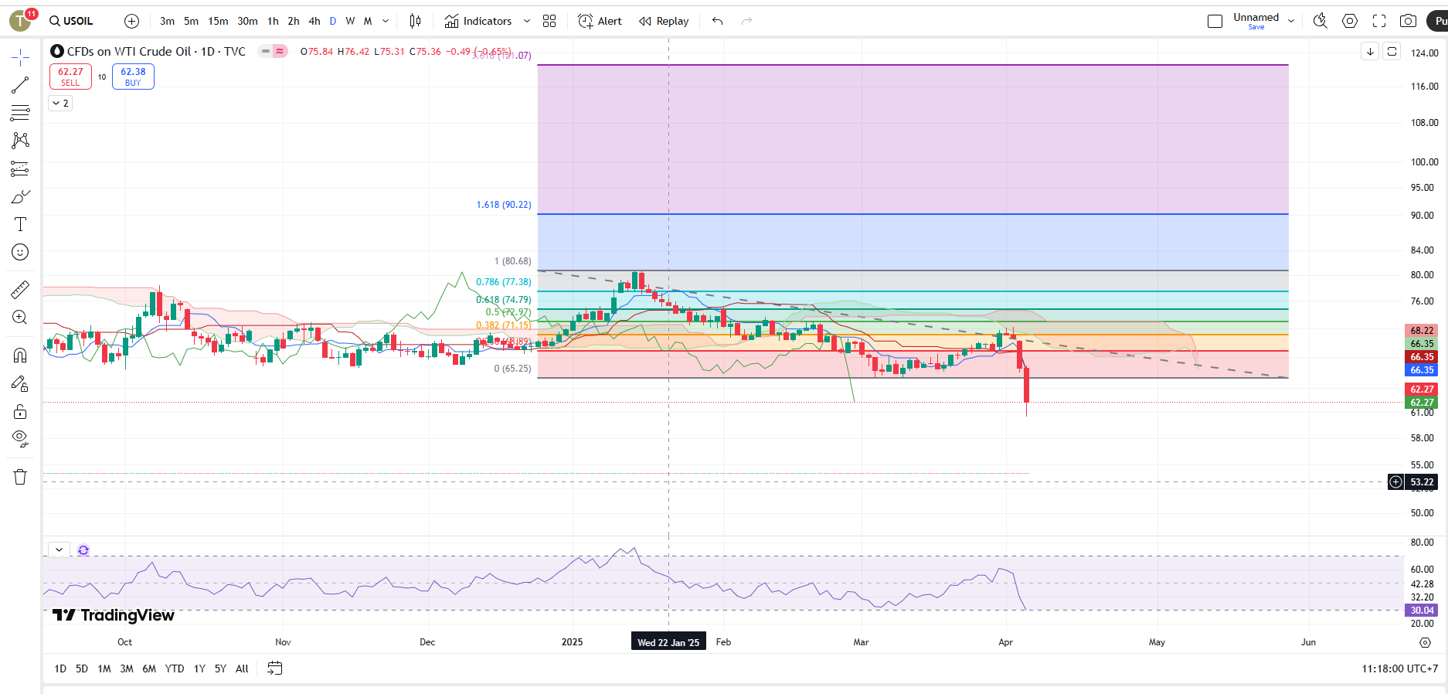1448x694 pixels.
Task: Click the ruler Measure tool
Action: [x=20, y=290]
